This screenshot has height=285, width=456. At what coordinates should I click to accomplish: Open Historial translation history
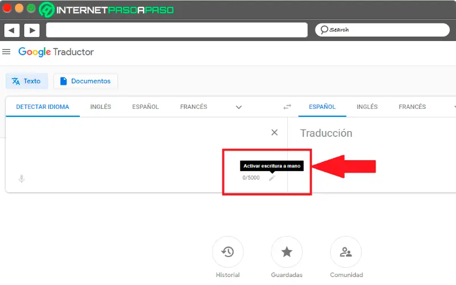click(227, 252)
